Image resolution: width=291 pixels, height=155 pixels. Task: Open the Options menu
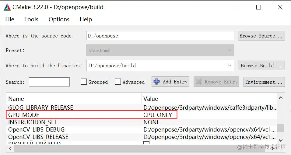(x=59, y=19)
